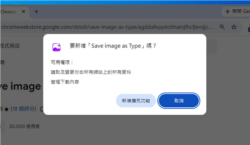Bookmark this page with the star icon
This screenshot has height=145, width=250.
point(234,27)
